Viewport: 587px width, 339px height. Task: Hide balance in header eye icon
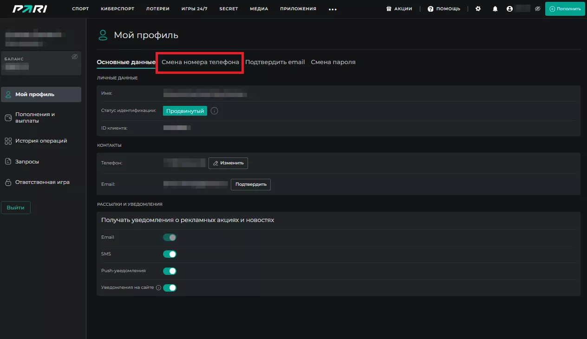pyautogui.click(x=538, y=9)
